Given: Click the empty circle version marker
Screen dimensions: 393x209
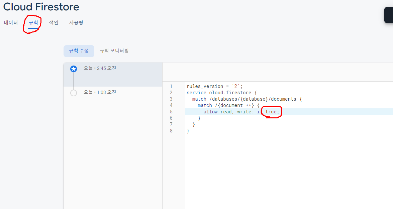Looking at the screenshot, I should coord(74,93).
